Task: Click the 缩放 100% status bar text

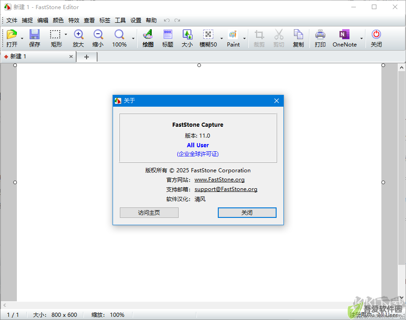Action: (x=108, y=315)
